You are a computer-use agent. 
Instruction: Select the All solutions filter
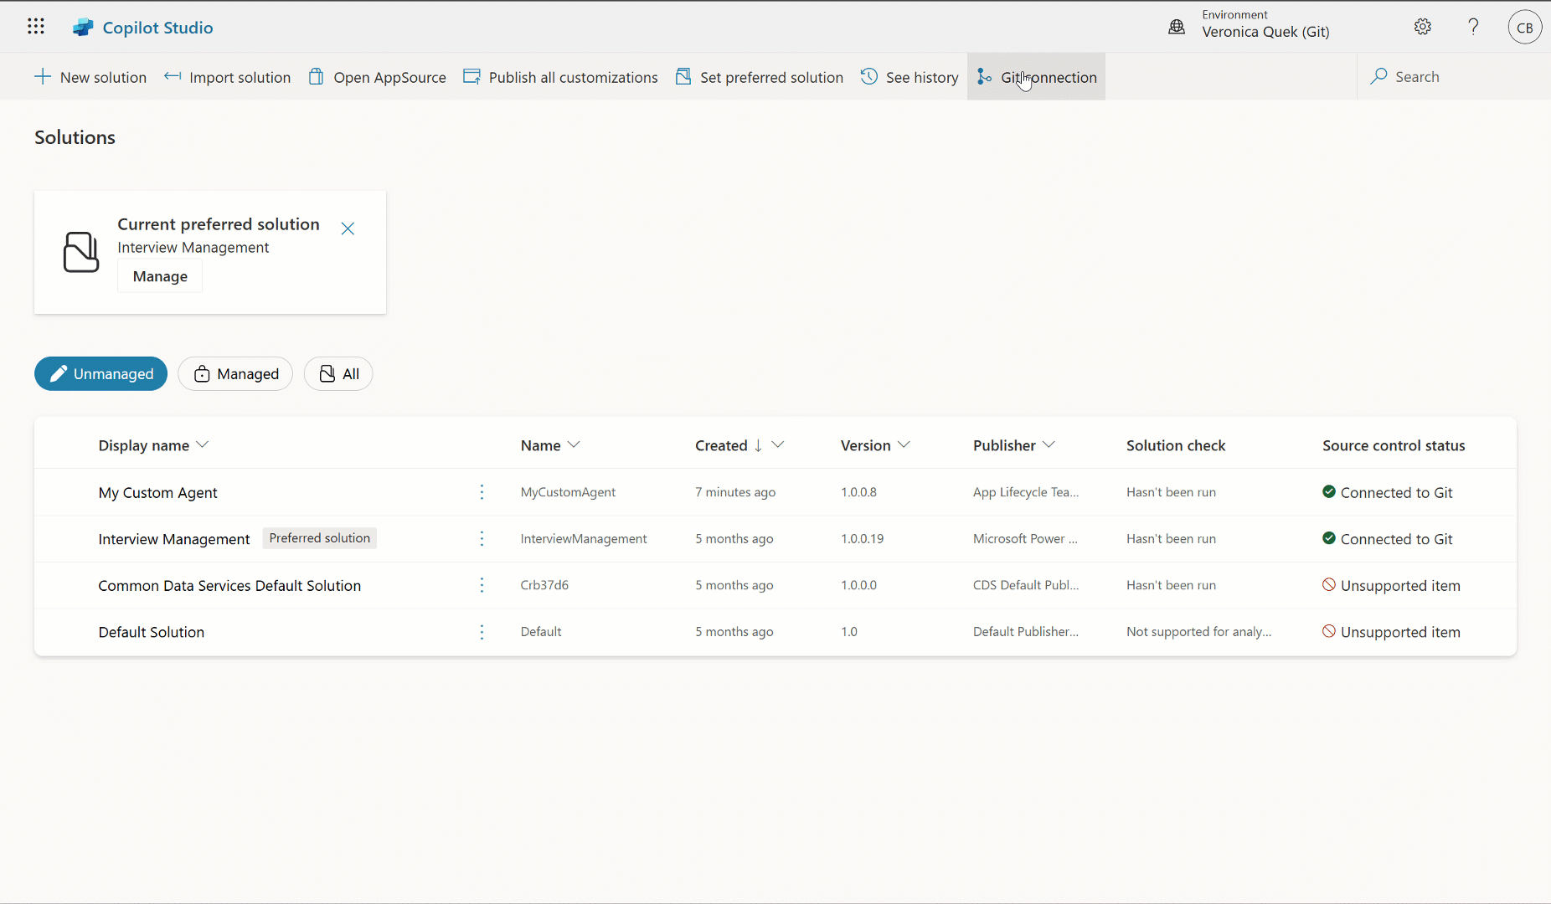pyautogui.click(x=338, y=373)
